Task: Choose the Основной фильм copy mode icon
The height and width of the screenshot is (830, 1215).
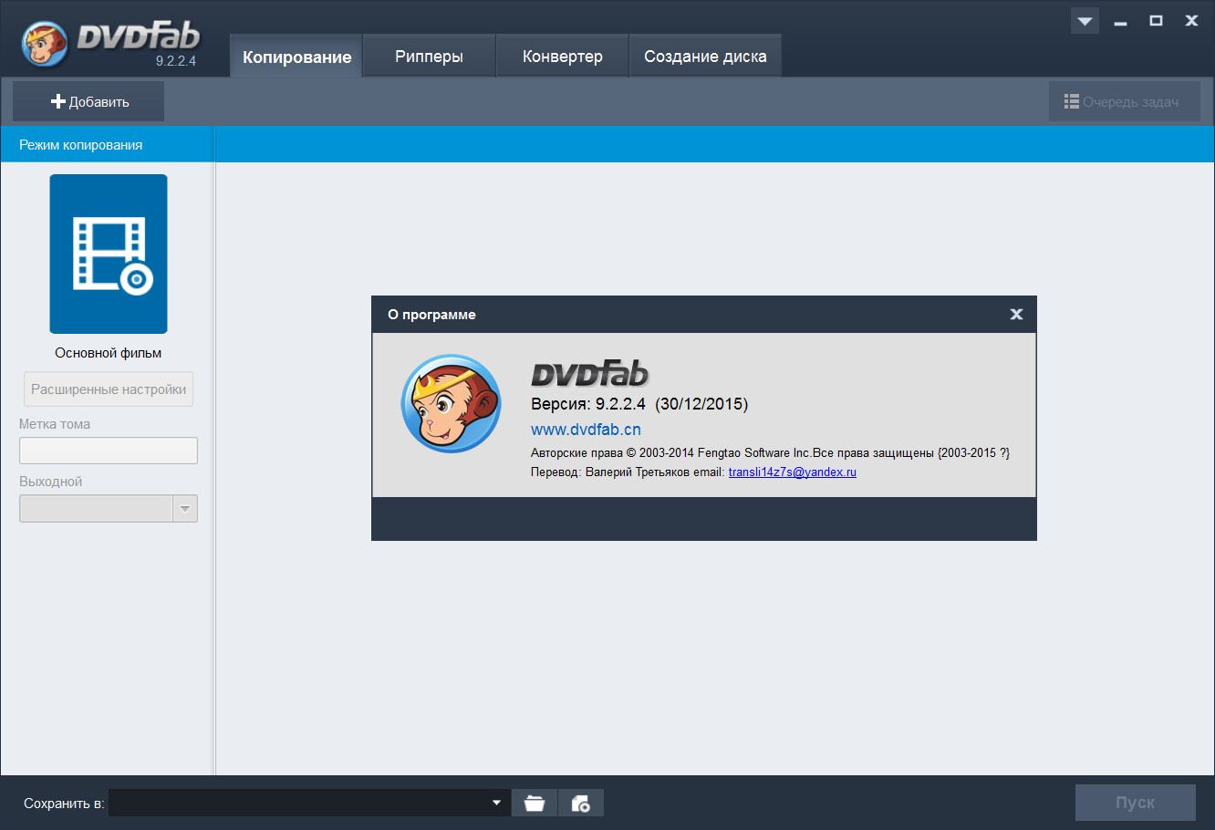Action: pos(109,254)
